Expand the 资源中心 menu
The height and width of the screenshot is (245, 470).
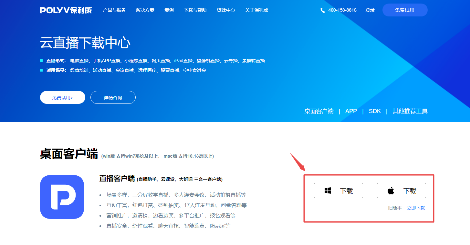point(226,10)
